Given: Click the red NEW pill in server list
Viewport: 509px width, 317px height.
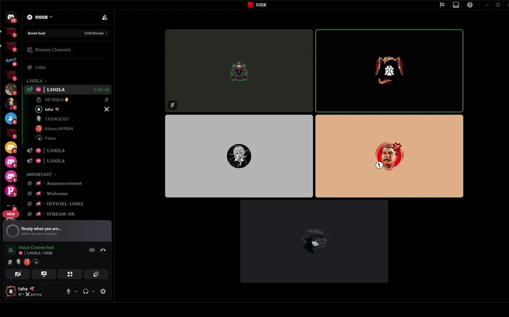Looking at the screenshot, I should coord(11,214).
